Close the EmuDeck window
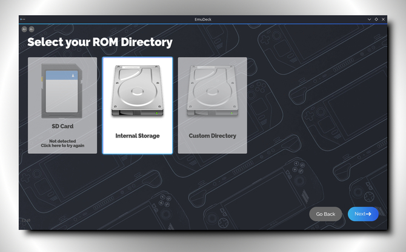 pos(383,19)
